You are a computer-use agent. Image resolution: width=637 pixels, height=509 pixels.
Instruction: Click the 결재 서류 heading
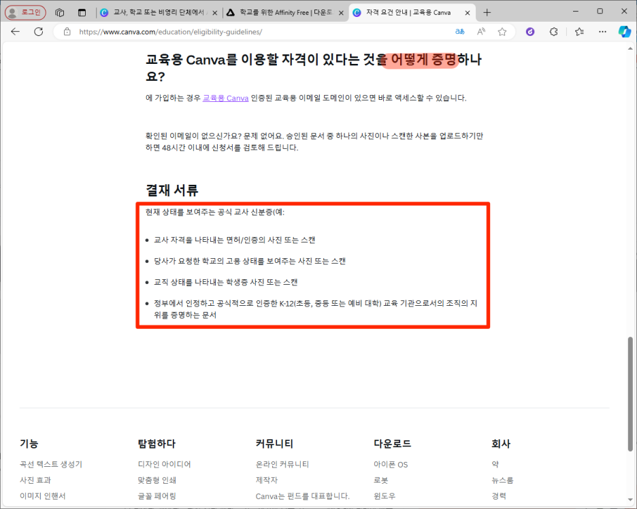point(172,190)
